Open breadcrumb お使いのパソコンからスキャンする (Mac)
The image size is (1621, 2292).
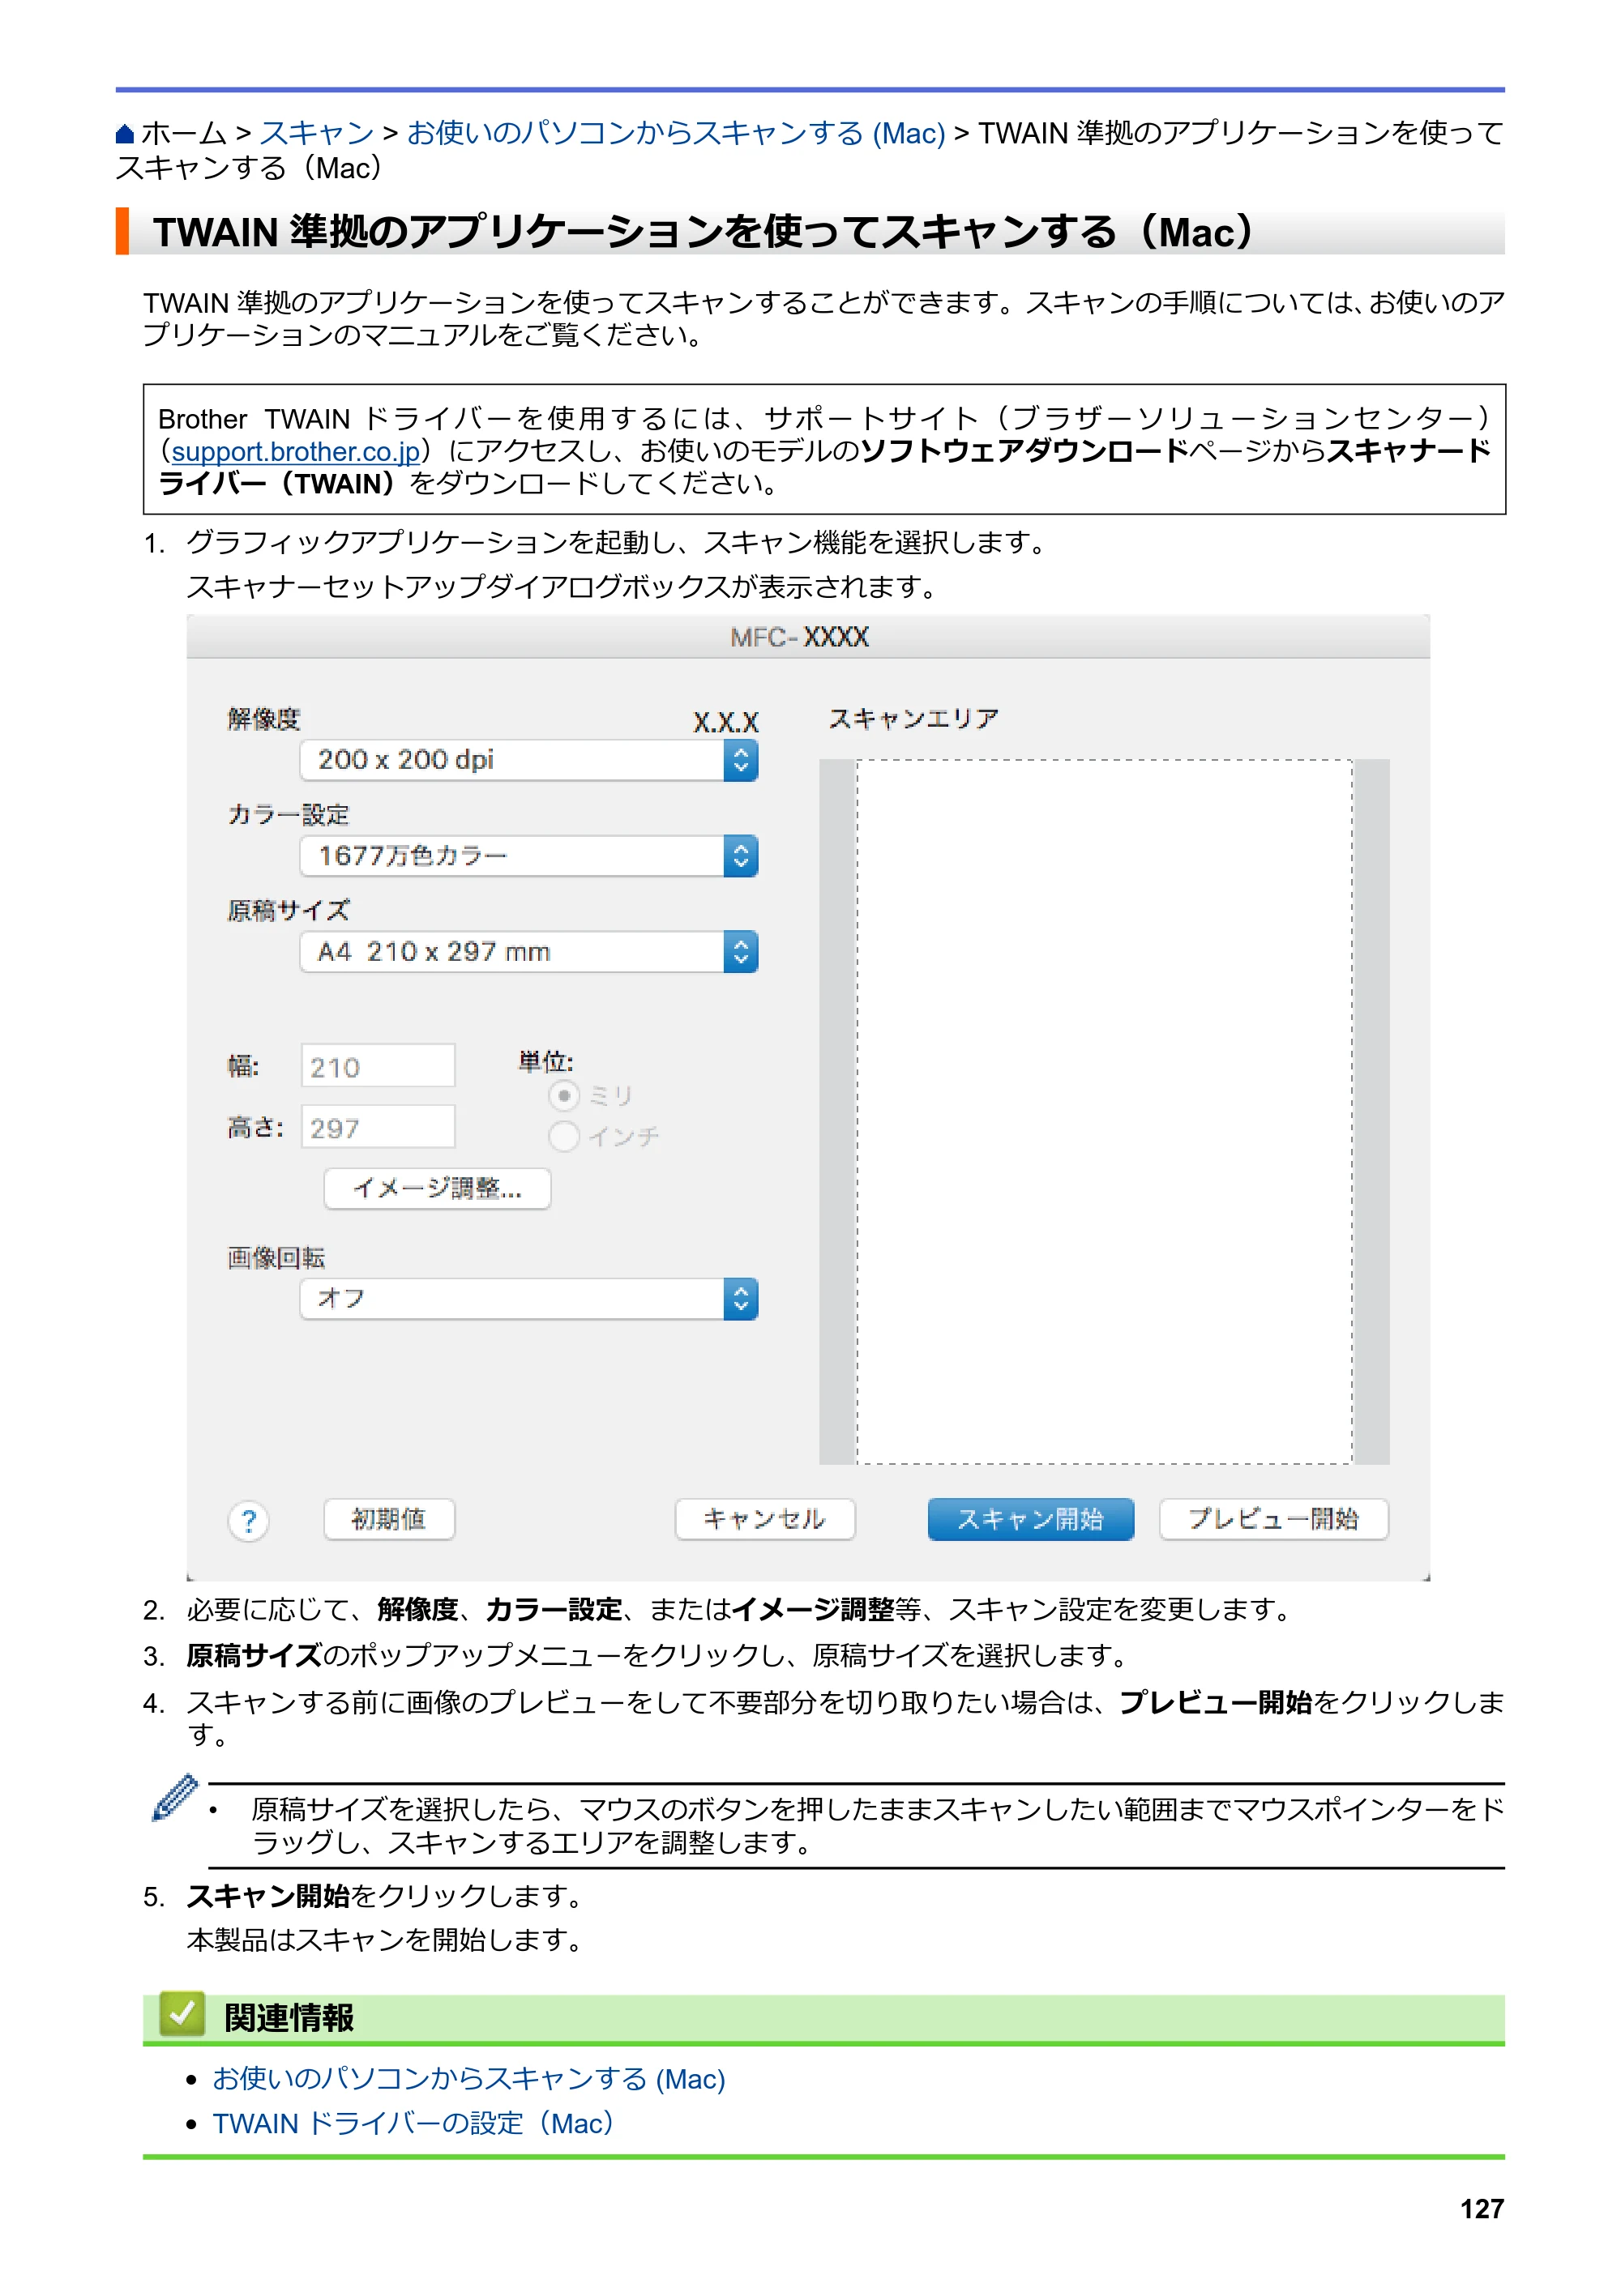coord(676,133)
